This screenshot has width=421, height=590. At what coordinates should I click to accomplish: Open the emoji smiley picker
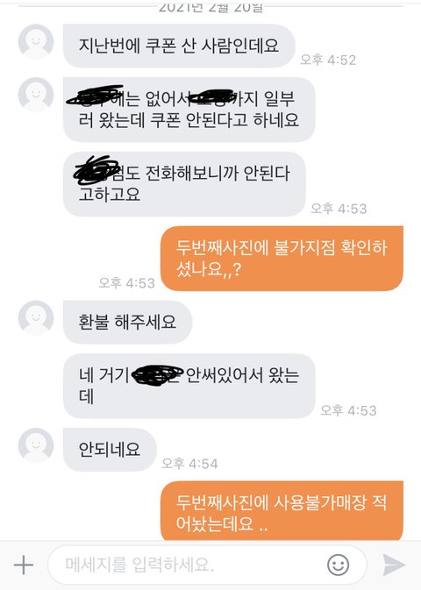[x=338, y=565]
